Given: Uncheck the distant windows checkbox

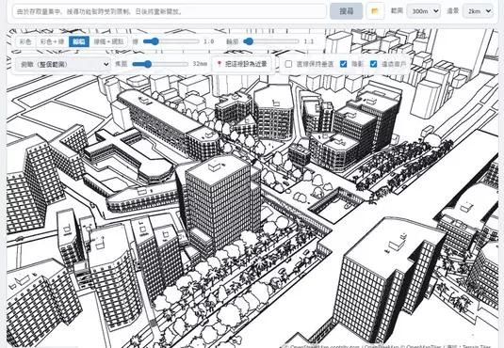Looking at the screenshot, I should (373, 64).
